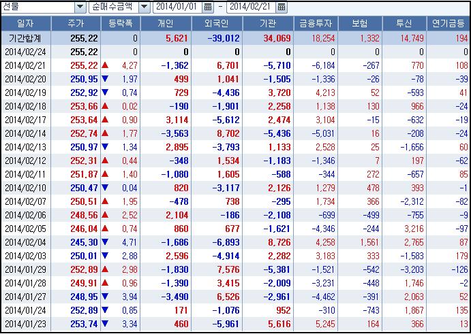
Task: Select the 2014/02/12 date cell
Action: coord(25,161)
